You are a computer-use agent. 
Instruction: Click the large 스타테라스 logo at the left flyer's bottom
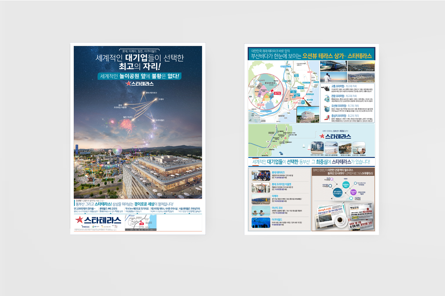pyautogui.click(x=98, y=220)
